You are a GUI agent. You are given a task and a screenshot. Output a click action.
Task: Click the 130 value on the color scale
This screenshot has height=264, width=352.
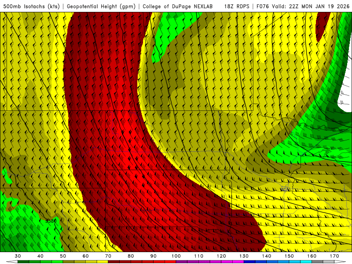click(x=244, y=256)
